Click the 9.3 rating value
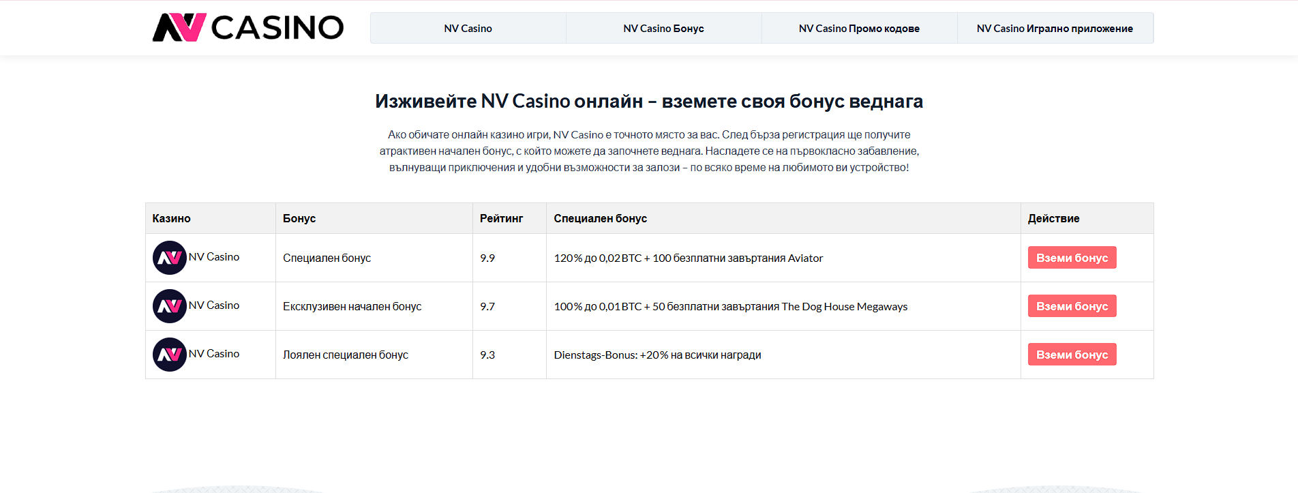The image size is (1298, 493). 487,355
